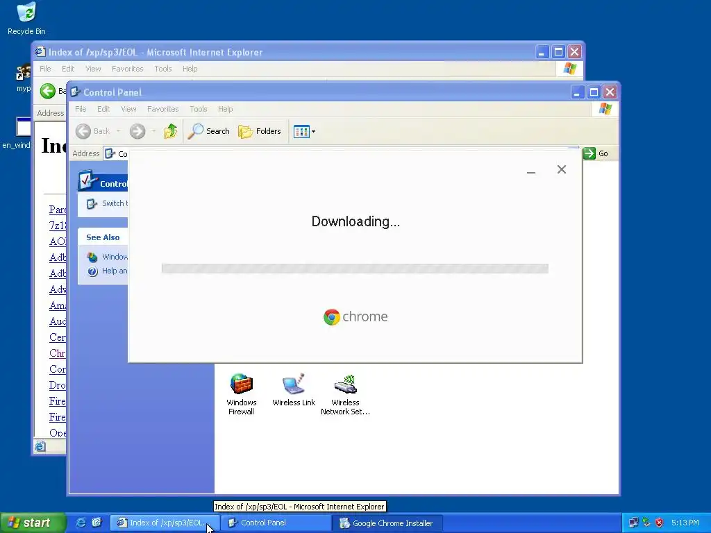The image size is (711, 533).
Task: Close the Chrome installer Downloading dialog
Action: pos(561,169)
